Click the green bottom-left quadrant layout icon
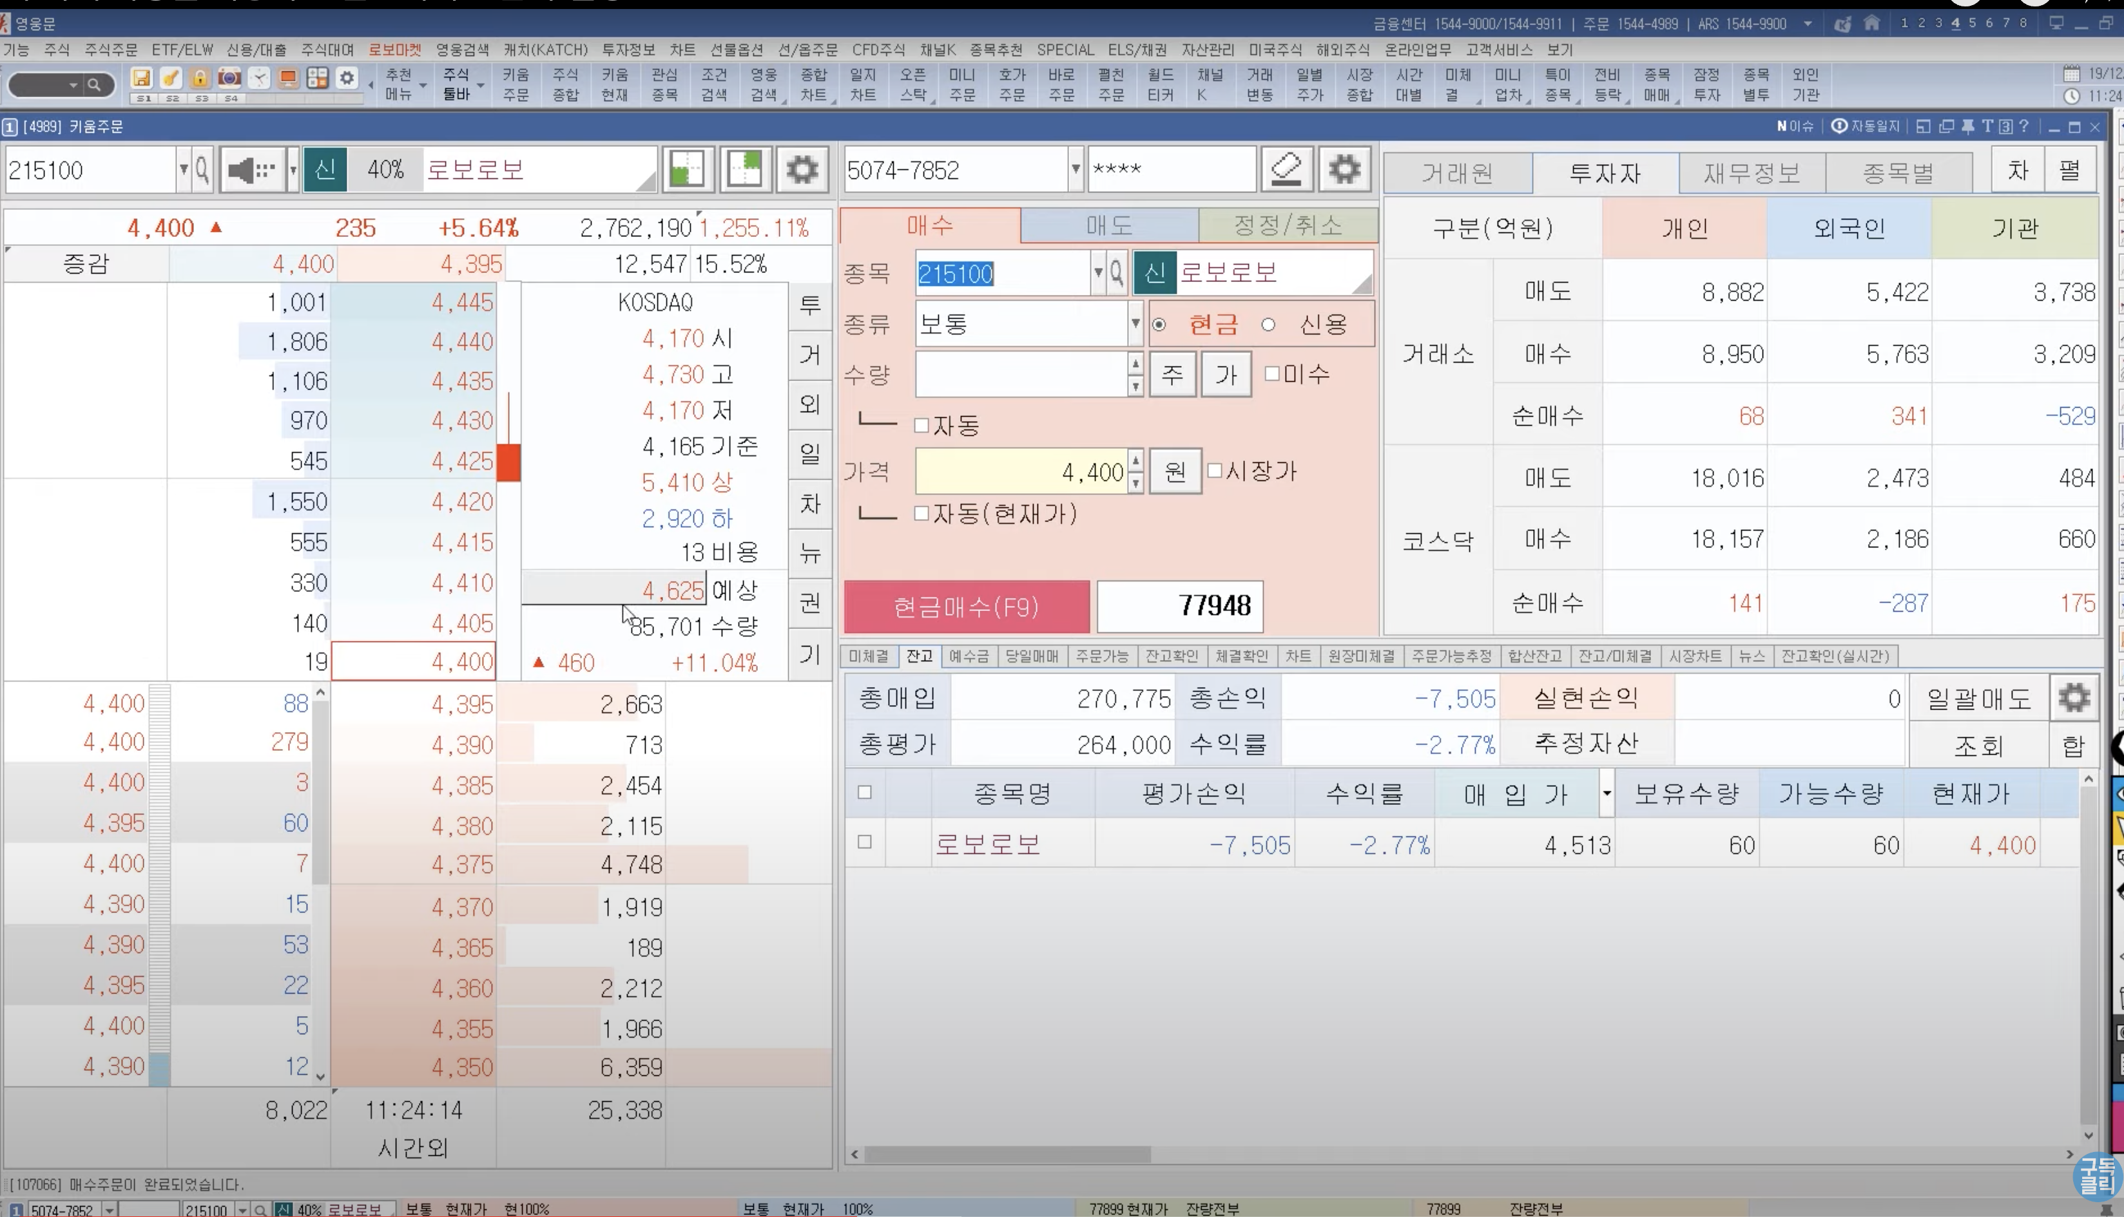 (x=688, y=171)
